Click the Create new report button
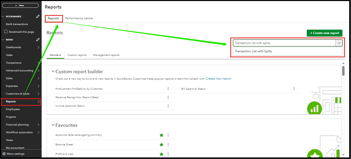This screenshot has width=351, height=159. coord(325,33)
